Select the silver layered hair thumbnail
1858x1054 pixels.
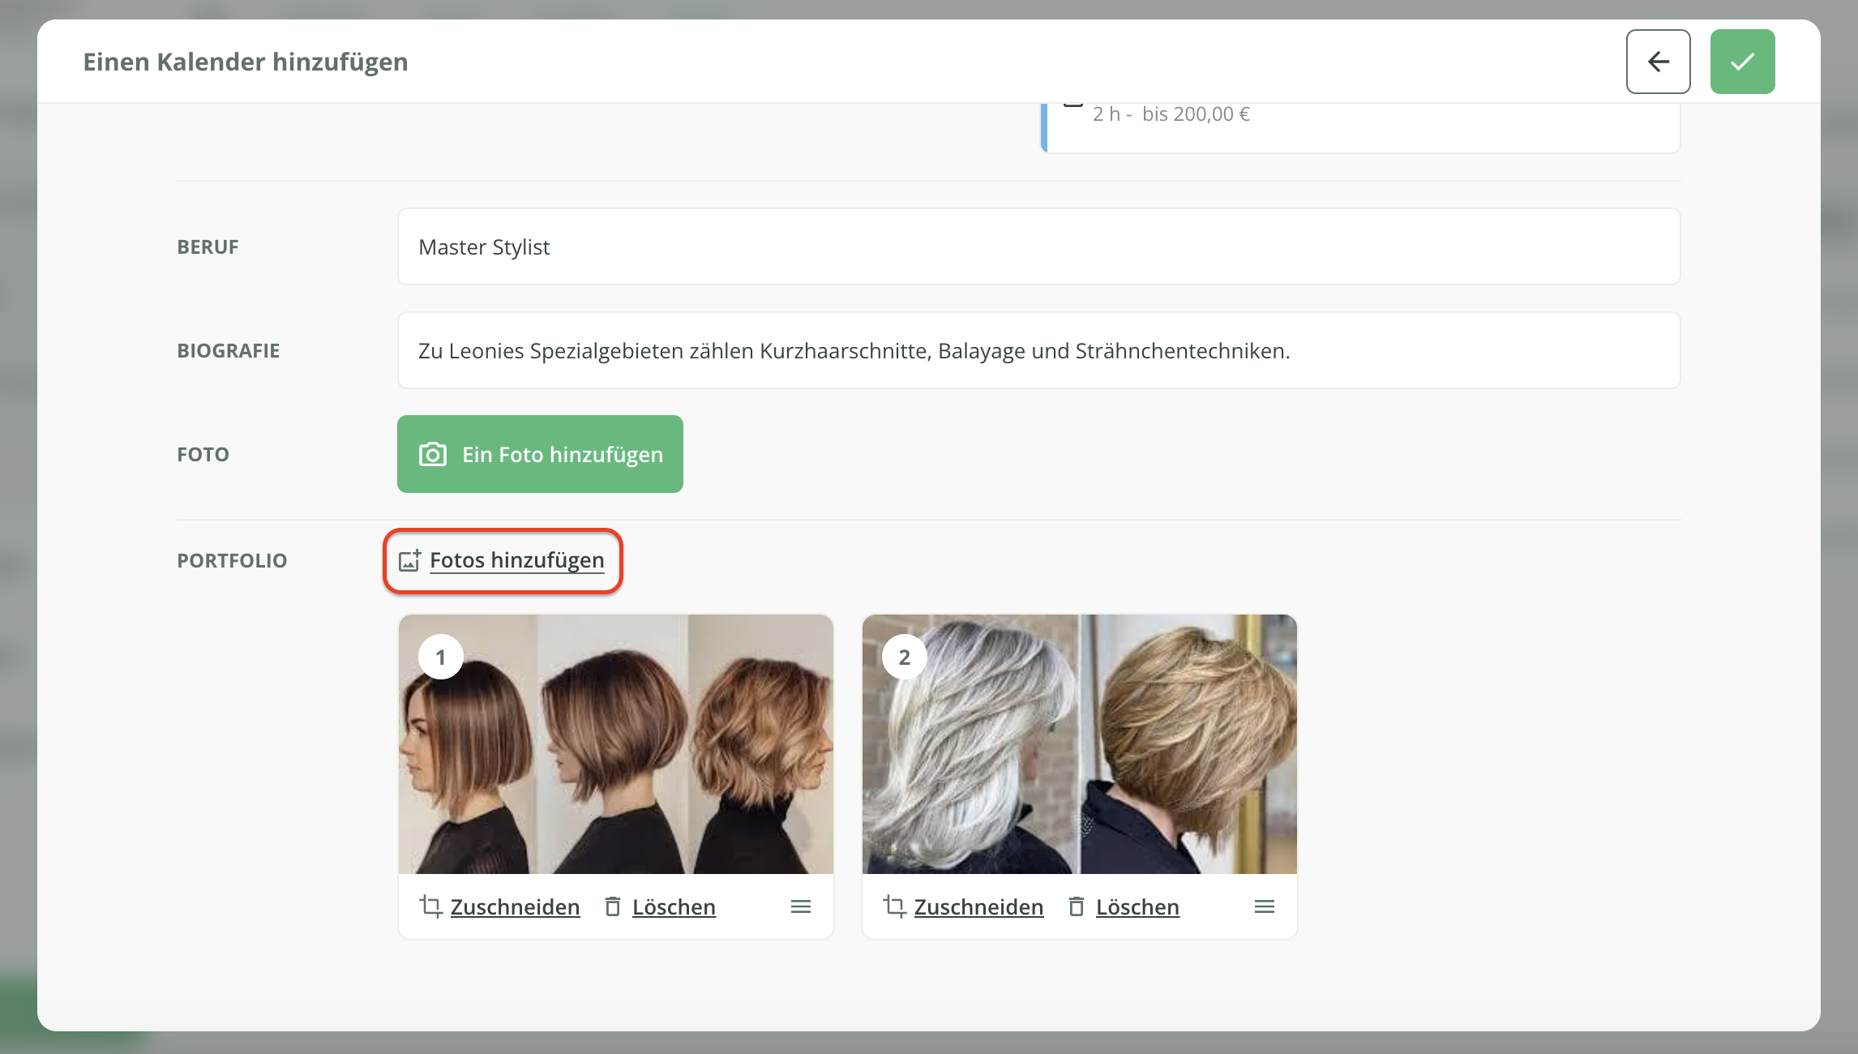point(1079,743)
